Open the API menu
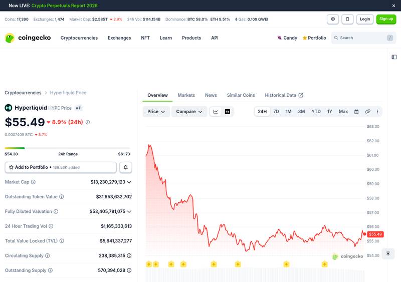Screen dimensions: 401x282 215,38
